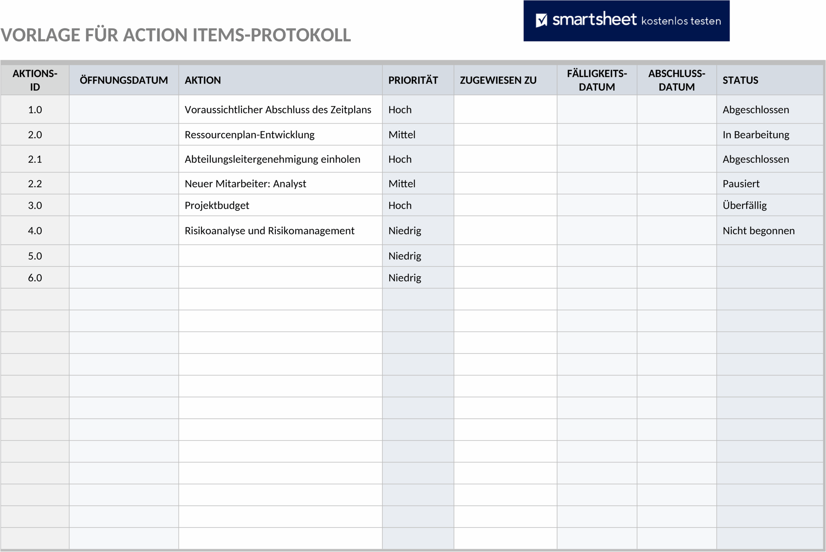Select the FÄLLIGKEITS-DATUM column header
The height and width of the screenshot is (552, 826).
pos(597,80)
